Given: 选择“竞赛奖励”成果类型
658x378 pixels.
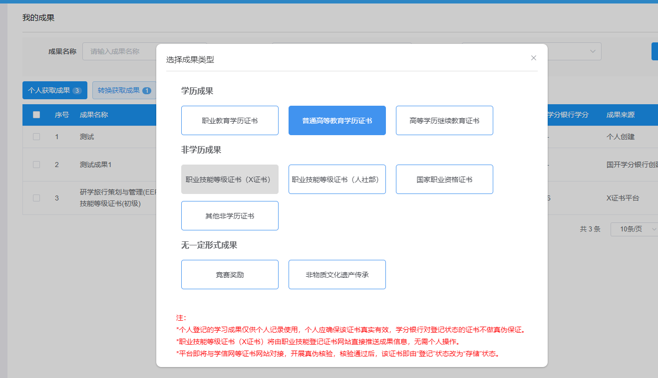Looking at the screenshot, I should click(x=230, y=274).
